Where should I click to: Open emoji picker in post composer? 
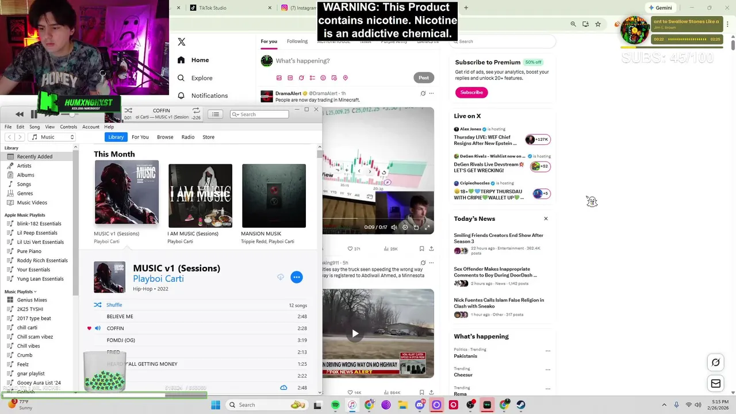click(323, 78)
